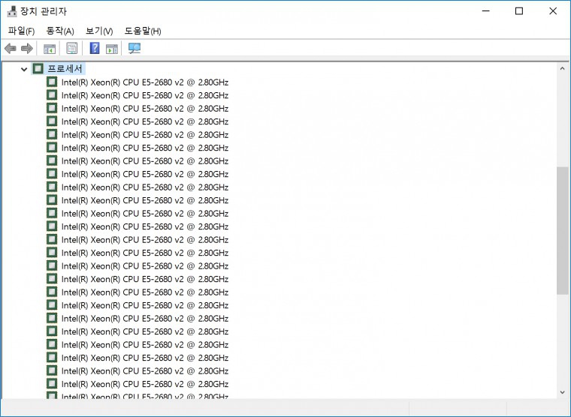
Task: Select the 프로세서 category label
Action: click(65, 68)
